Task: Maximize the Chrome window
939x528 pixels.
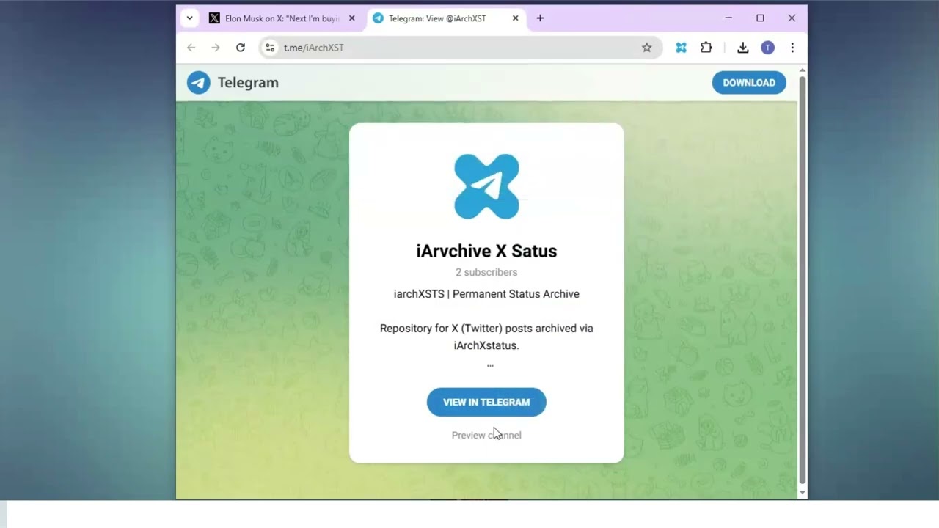Action: point(760,18)
